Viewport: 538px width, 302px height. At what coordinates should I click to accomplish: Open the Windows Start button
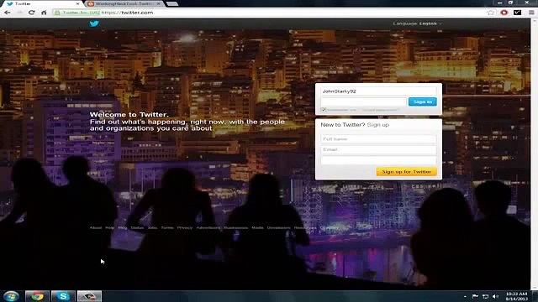[x=11, y=296]
